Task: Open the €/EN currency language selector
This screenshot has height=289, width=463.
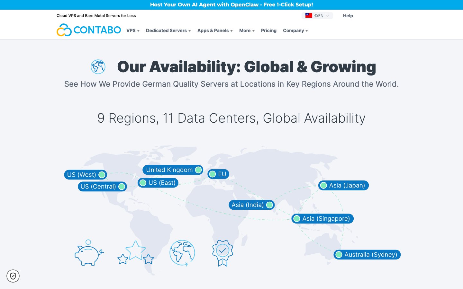Action: [317, 15]
